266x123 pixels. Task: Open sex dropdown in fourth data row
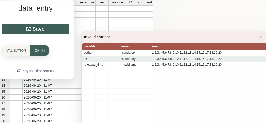point(105,26)
